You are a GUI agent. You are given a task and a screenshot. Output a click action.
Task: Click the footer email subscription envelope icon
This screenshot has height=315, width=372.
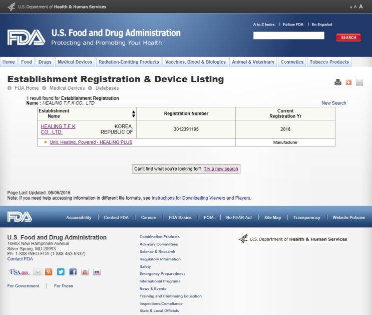[38, 272]
